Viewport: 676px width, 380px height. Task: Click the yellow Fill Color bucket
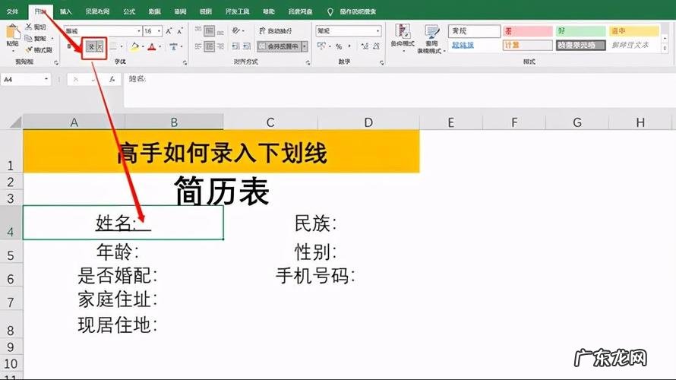tap(134, 46)
